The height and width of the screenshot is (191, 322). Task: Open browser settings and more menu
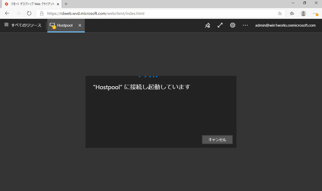pos(315,14)
